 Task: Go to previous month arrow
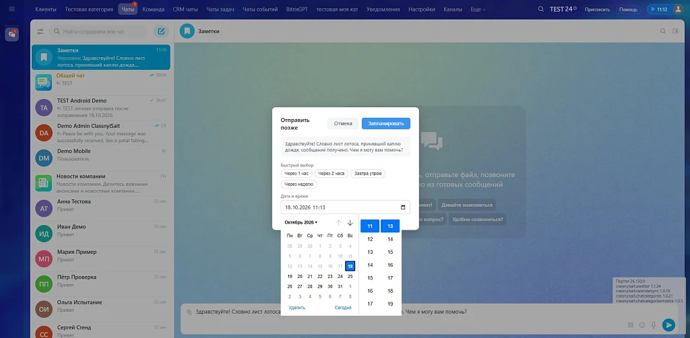pyautogui.click(x=339, y=223)
